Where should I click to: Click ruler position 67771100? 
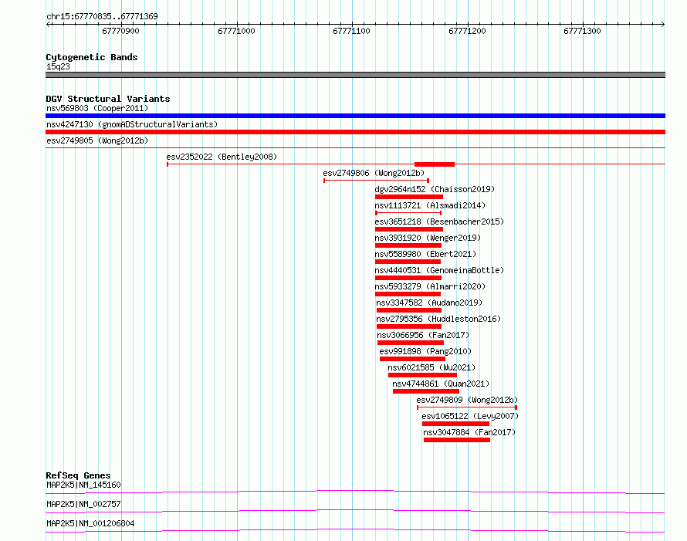(351, 31)
